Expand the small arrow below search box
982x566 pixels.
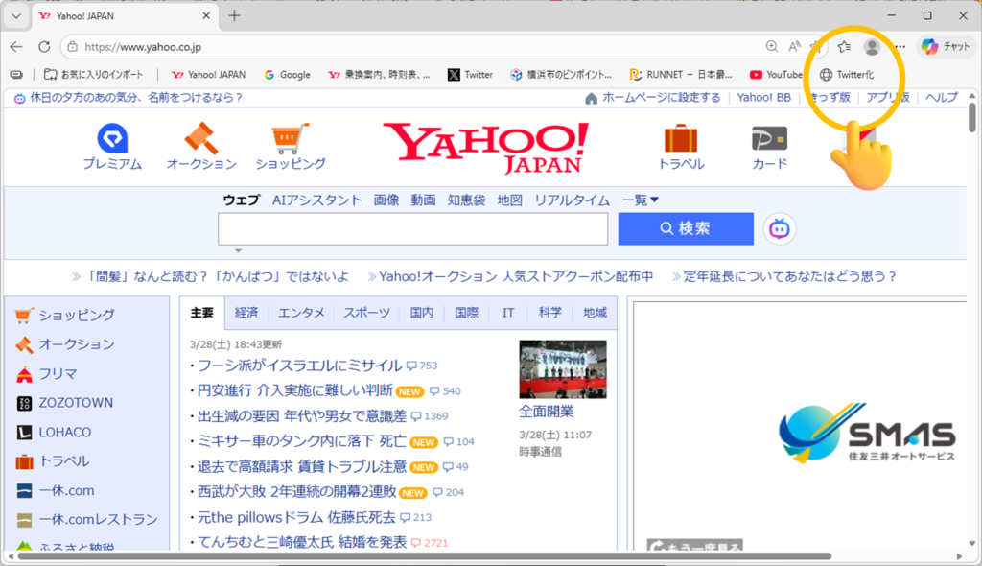[x=238, y=250]
